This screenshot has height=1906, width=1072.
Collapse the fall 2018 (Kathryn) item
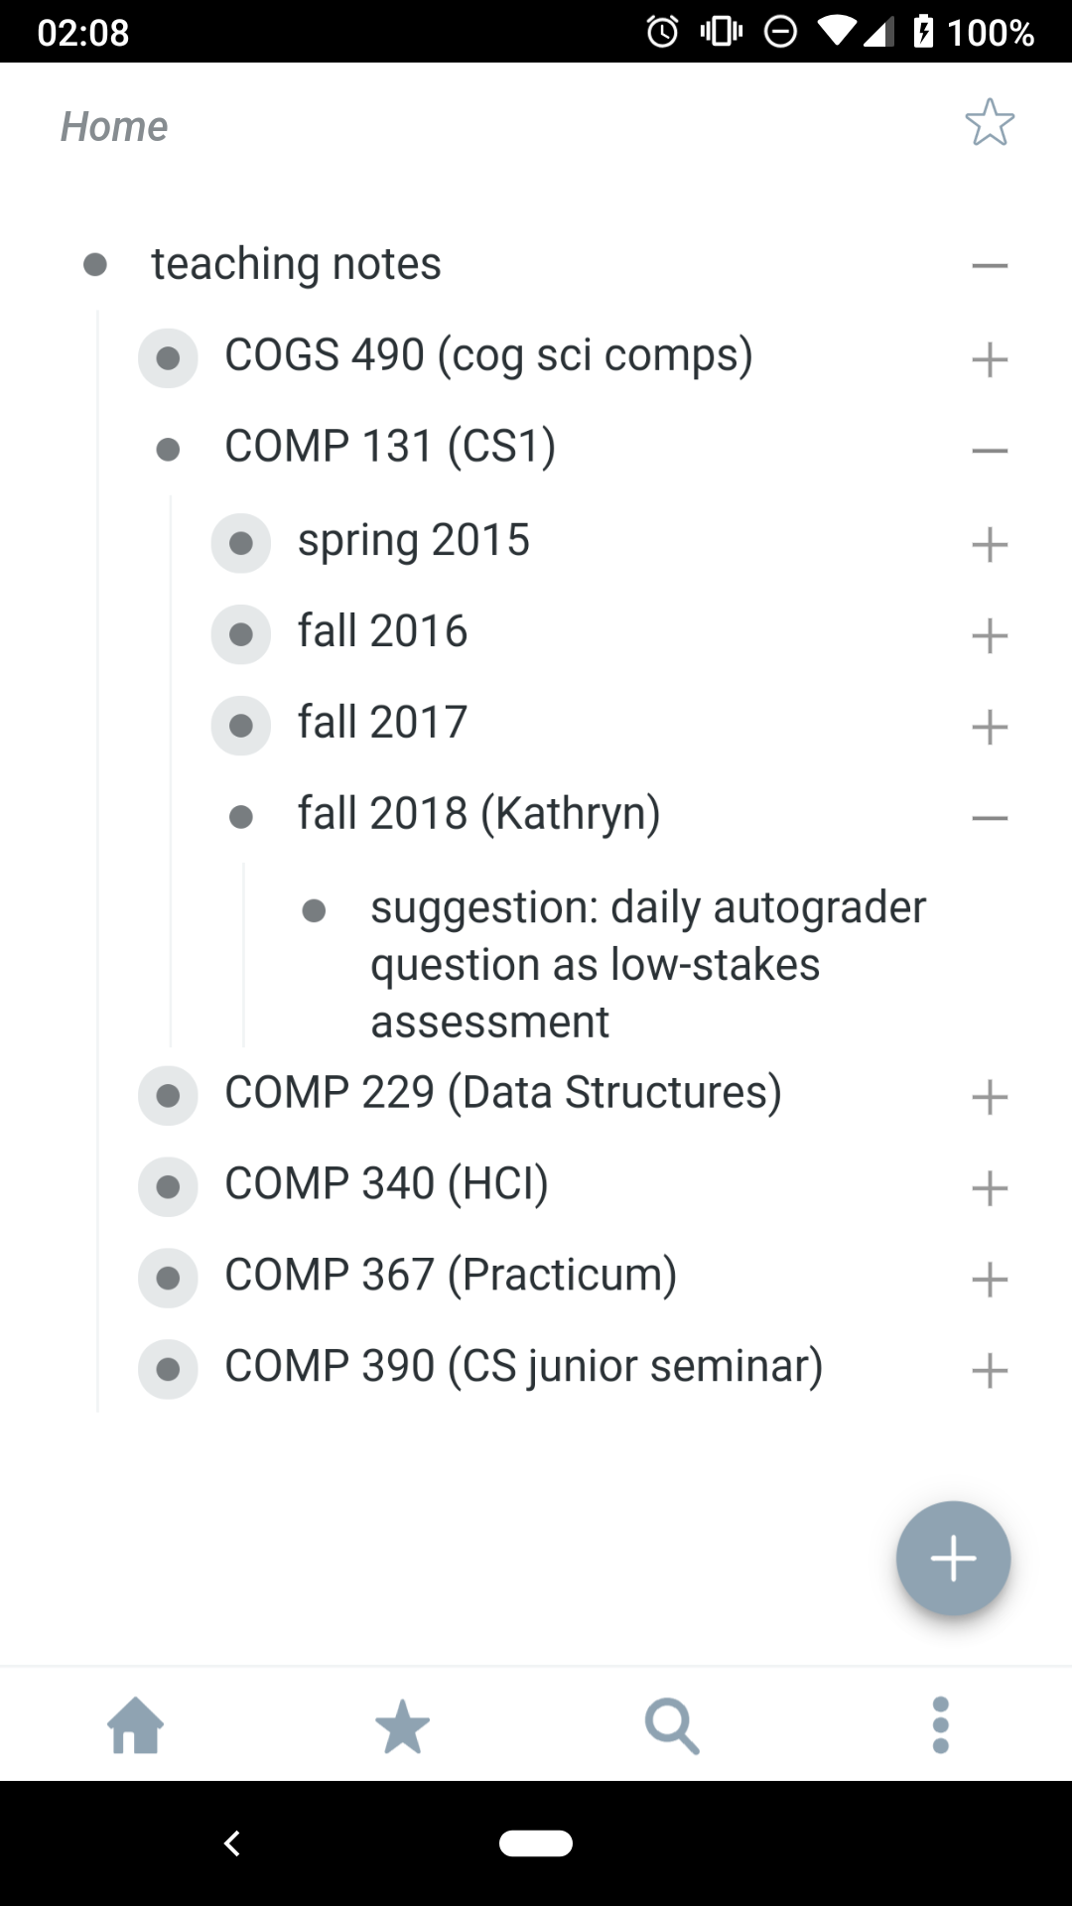pyautogui.click(x=990, y=818)
